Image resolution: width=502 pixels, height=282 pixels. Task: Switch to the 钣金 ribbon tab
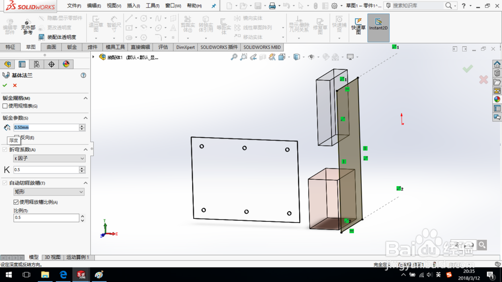coord(72,47)
